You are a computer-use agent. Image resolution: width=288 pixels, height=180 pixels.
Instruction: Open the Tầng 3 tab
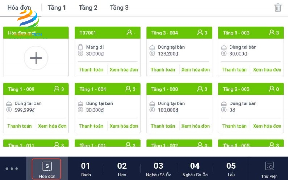click(119, 8)
